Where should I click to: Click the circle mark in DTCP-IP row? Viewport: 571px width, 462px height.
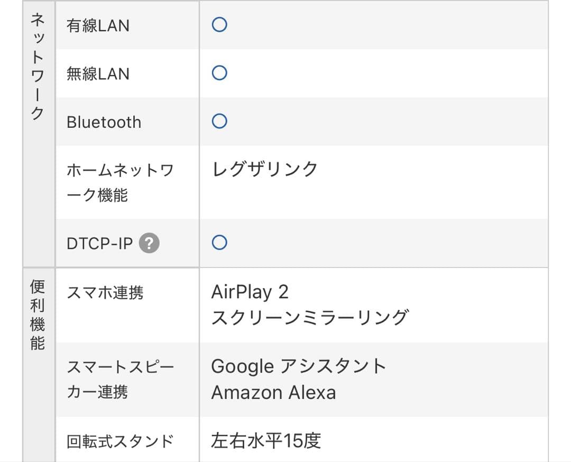(219, 243)
